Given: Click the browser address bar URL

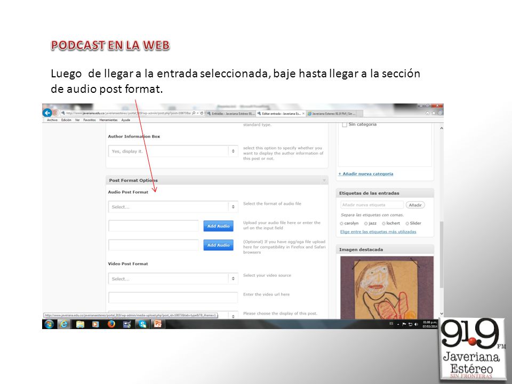Looking at the screenshot, I should point(128,113).
